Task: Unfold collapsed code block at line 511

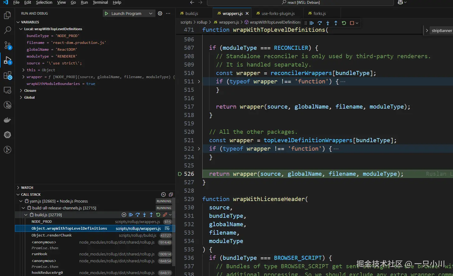Action: click(199, 82)
